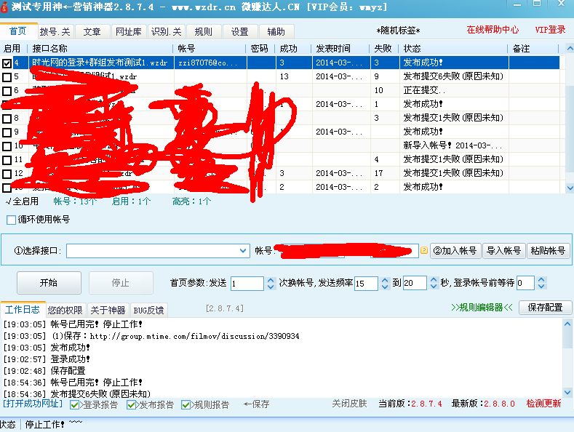Image resolution: width=574 pixels, height=432 pixels.
Task: Uncheck the checkbox for row 4
Action: pyautogui.click(x=7, y=63)
